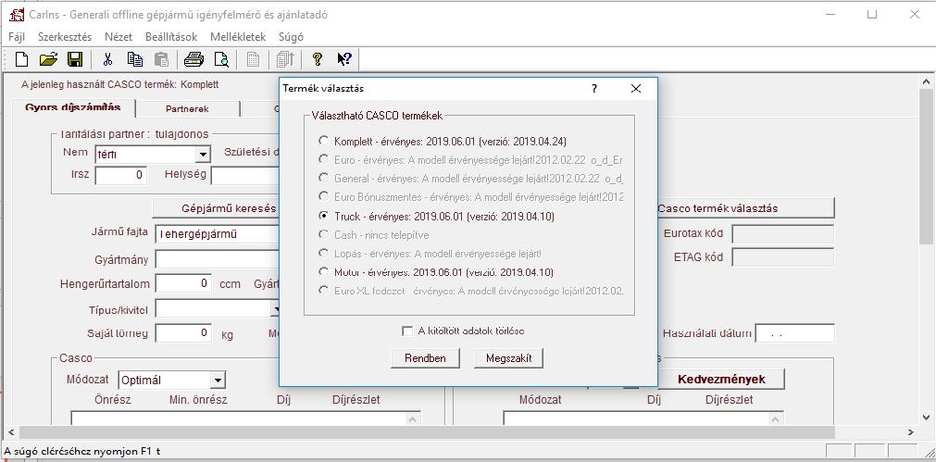The image size is (936, 462).
Task: Tick 'A kitöltött adatok törlése' checkbox
Action: coord(407,331)
